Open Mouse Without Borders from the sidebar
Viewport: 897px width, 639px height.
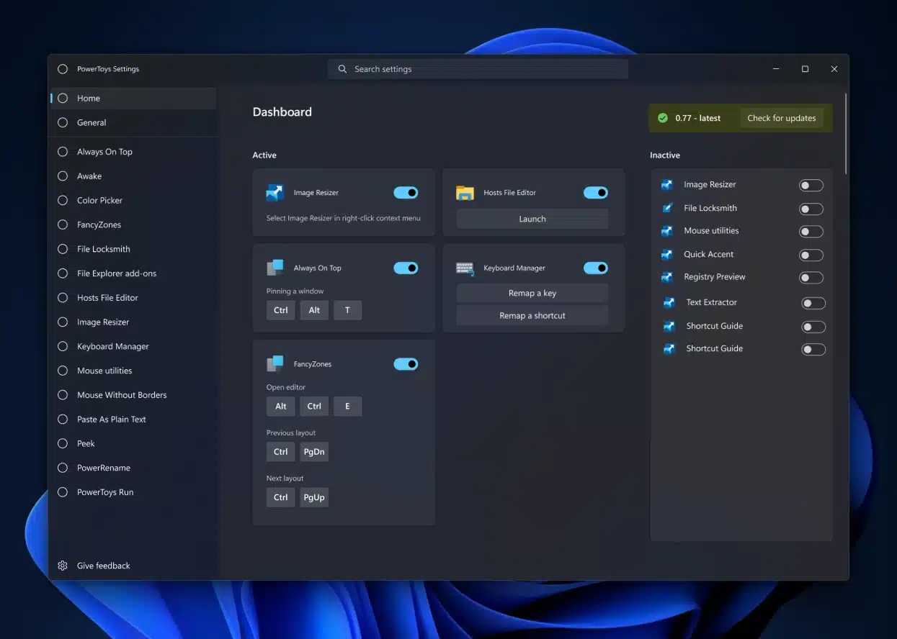(121, 394)
